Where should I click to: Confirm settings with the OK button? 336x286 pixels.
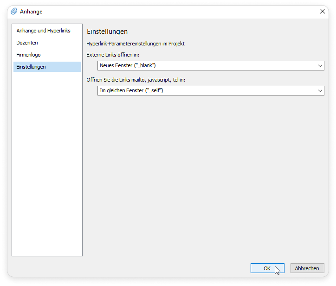coord(267,268)
